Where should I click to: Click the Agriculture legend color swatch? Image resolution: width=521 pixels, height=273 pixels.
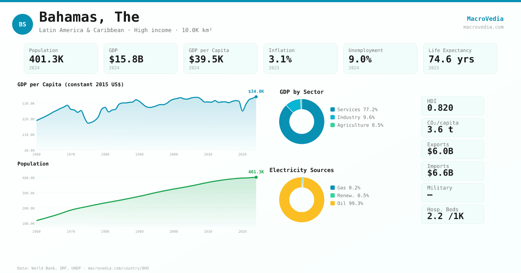point(333,125)
